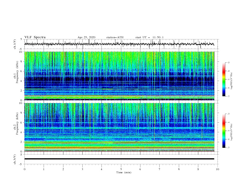Click the "6" kHz tick on ch.2 frequency axis
This screenshot has height=190, width=245.
pyautogui.click(x=21, y=122)
